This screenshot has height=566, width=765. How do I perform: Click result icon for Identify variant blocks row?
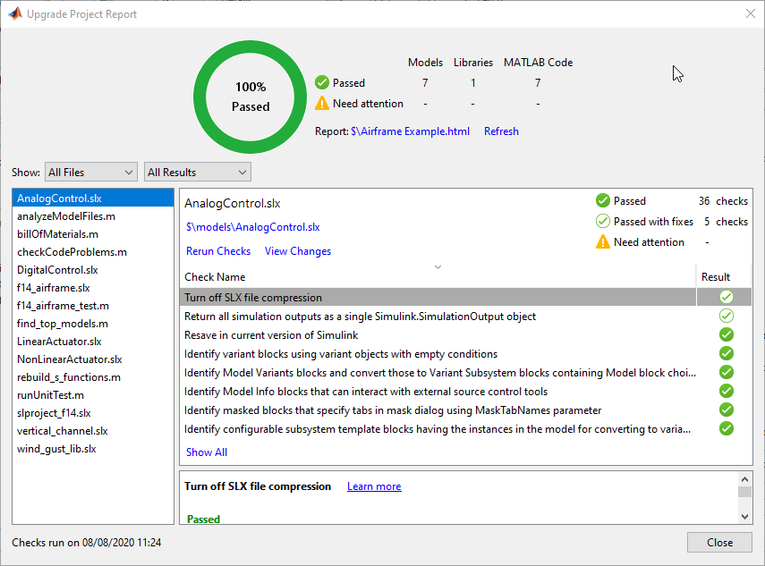(726, 353)
